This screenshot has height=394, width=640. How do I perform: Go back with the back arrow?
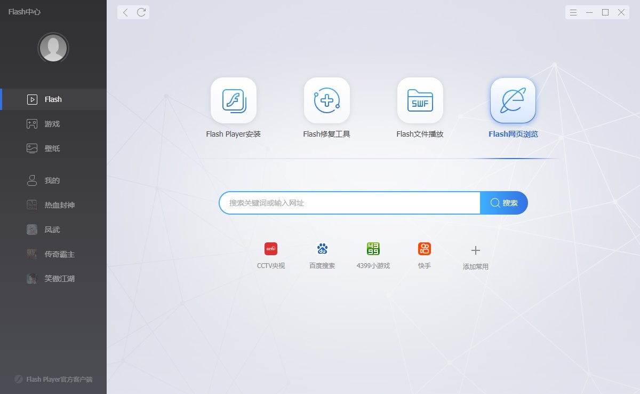[x=125, y=12]
